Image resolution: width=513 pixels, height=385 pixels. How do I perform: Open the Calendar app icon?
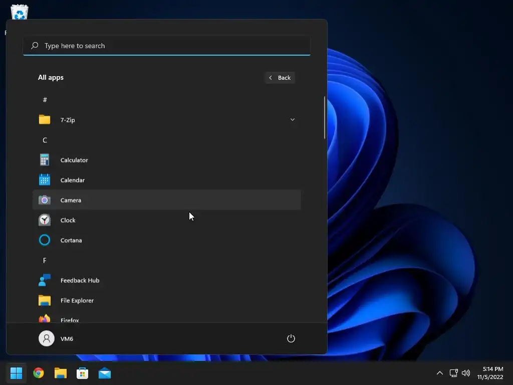point(45,180)
